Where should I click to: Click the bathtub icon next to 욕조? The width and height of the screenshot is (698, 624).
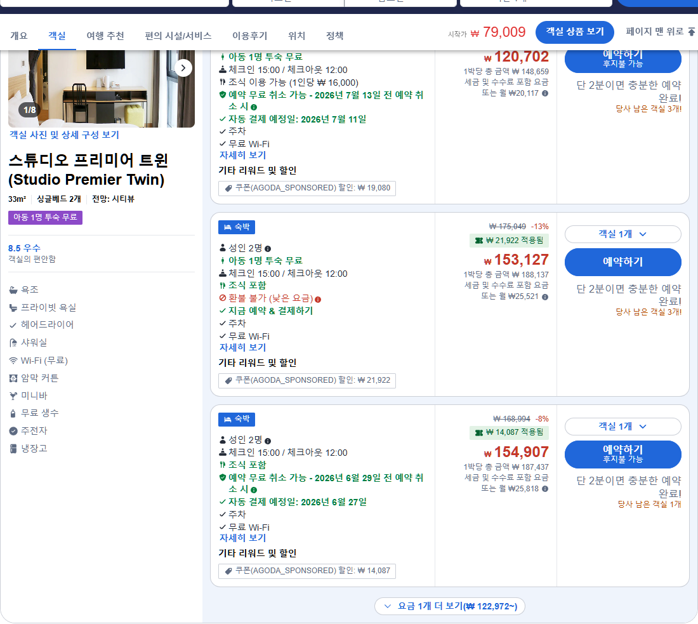pyautogui.click(x=13, y=290)
